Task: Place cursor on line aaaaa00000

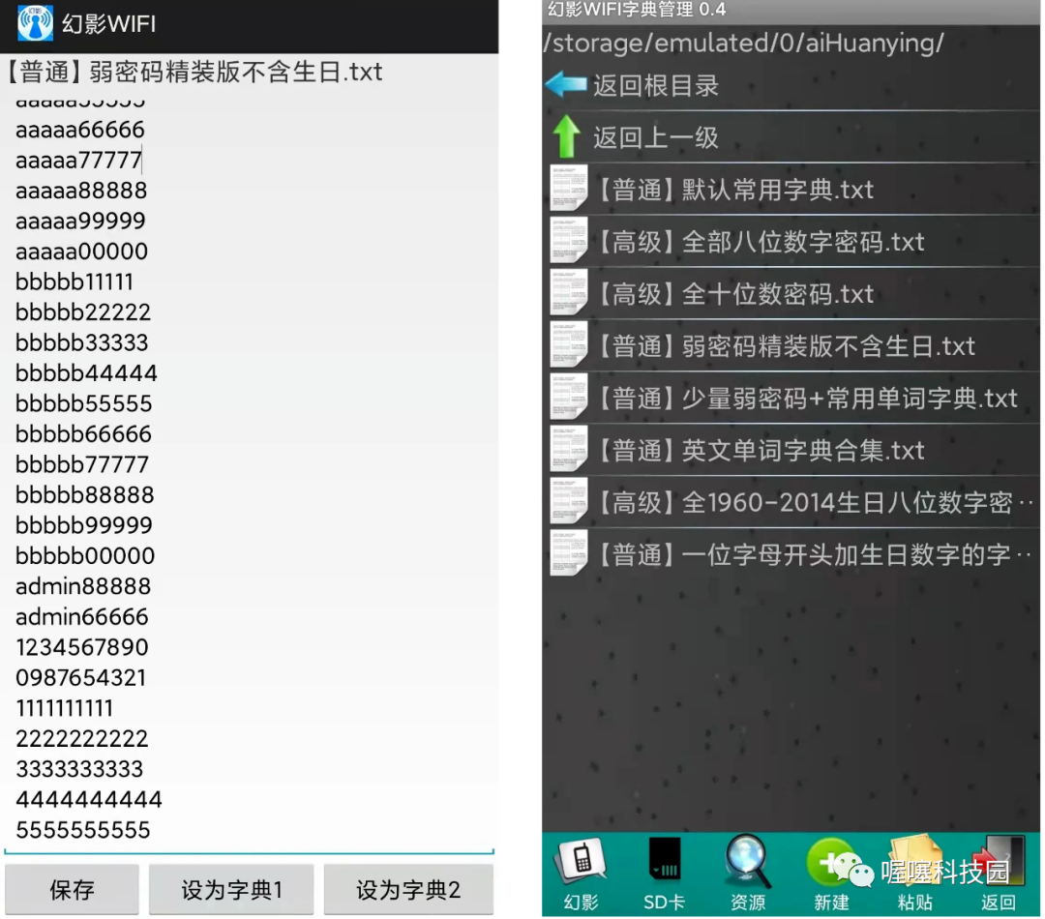Action: pyautogui.click(x=81, y=252)
